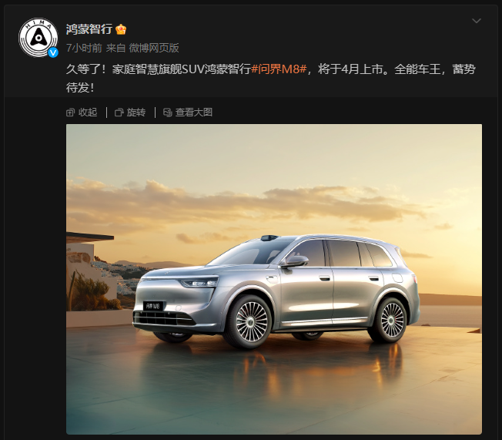Click the 微博网页版 source link
The image size is (502, 440).
point(154,48)
